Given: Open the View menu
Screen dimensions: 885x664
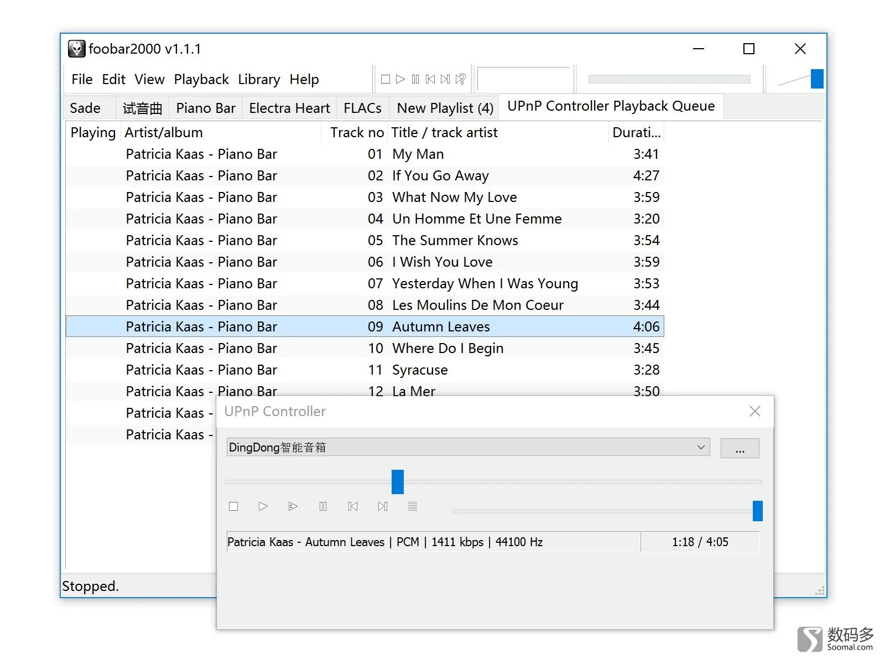Looking at the screenshot, I should (x=149, y=79).
